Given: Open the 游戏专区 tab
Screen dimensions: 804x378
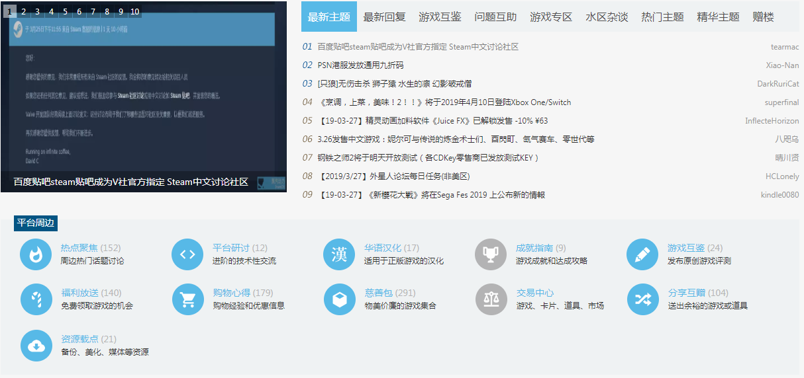Looking at the screenshot, I should (551, 17).
